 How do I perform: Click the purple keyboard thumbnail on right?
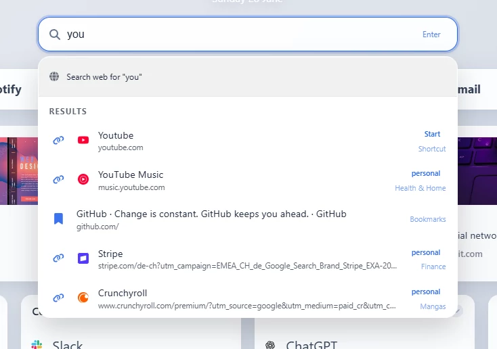(x=477, y=171)
